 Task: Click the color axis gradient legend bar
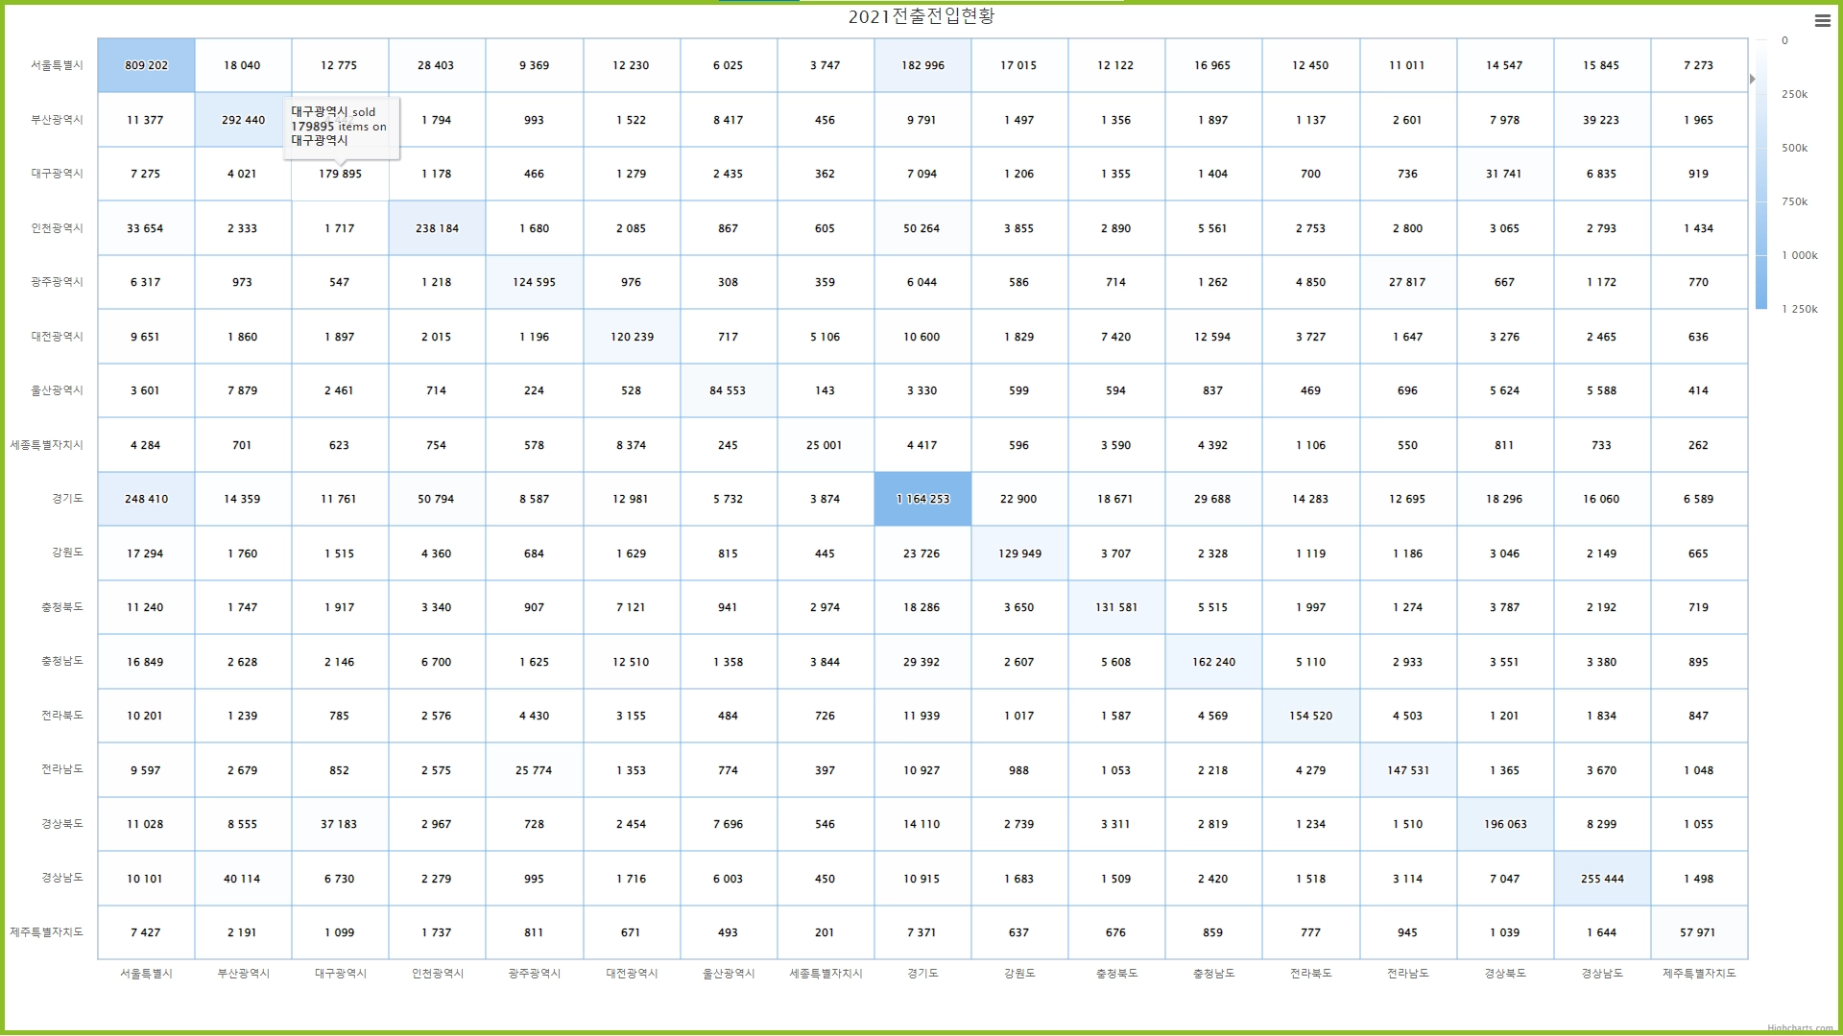point(1761,175)
